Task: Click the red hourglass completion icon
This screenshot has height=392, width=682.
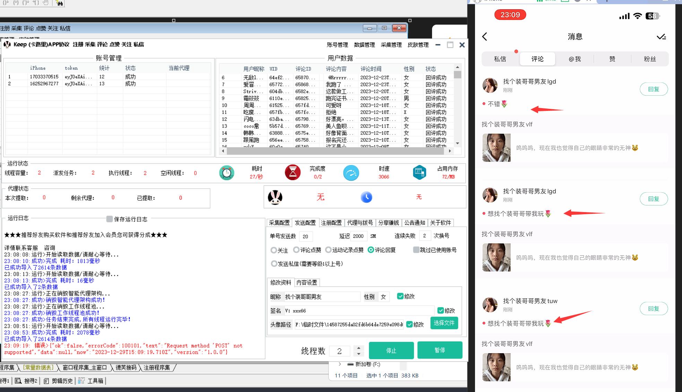Action: tap(293, 173)
